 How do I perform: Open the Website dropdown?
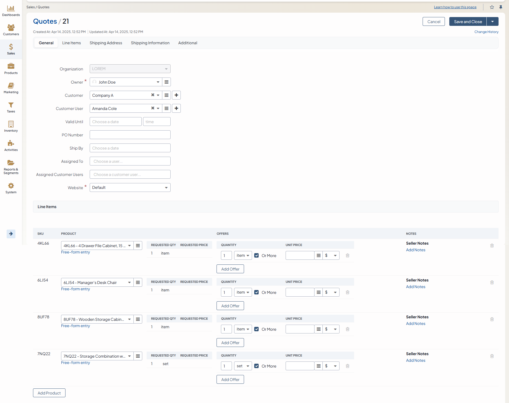tap(130, 187)
